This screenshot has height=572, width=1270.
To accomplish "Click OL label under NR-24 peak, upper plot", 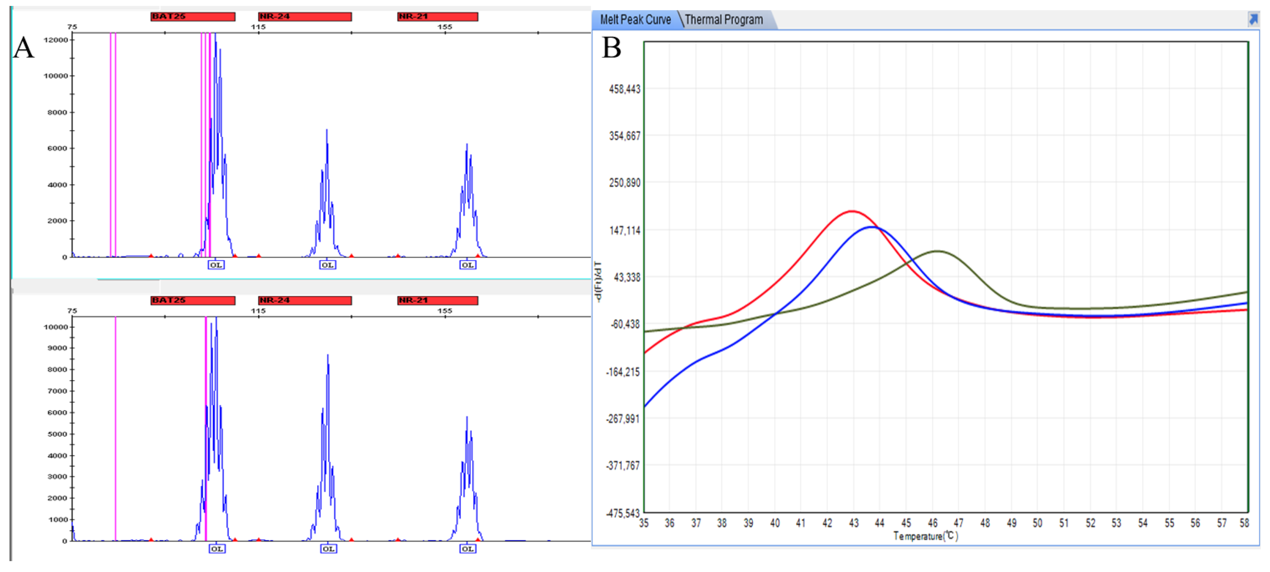I will tap(327, 265).
